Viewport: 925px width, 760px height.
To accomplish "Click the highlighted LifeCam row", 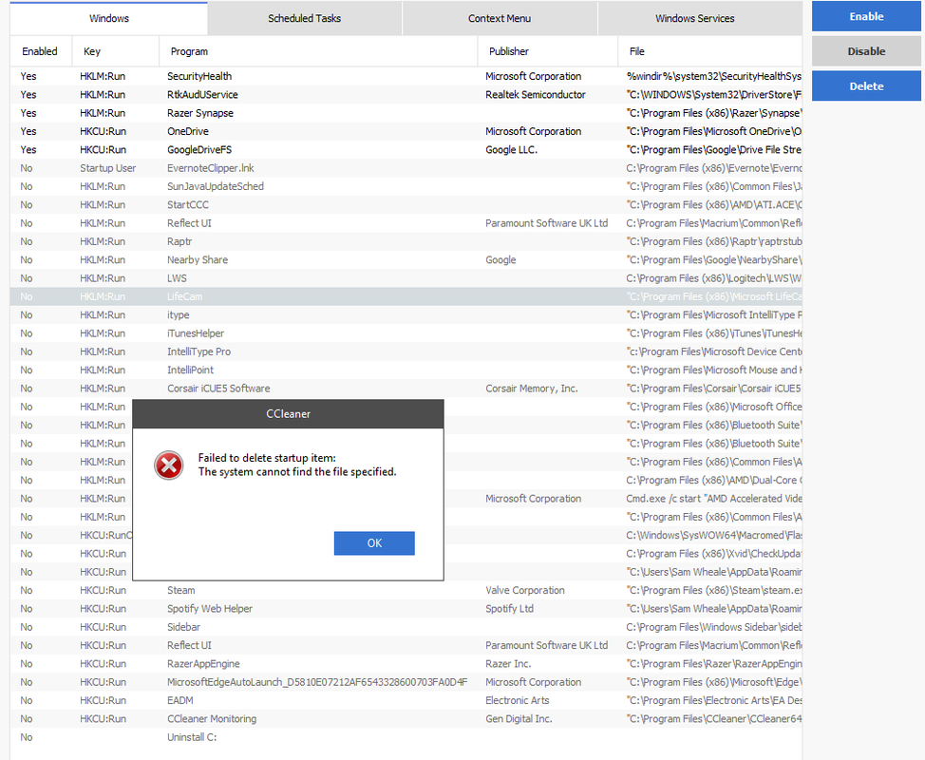I will point(406,296).
